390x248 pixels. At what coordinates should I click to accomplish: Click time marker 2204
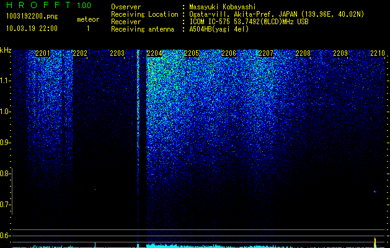click(154, 53)
